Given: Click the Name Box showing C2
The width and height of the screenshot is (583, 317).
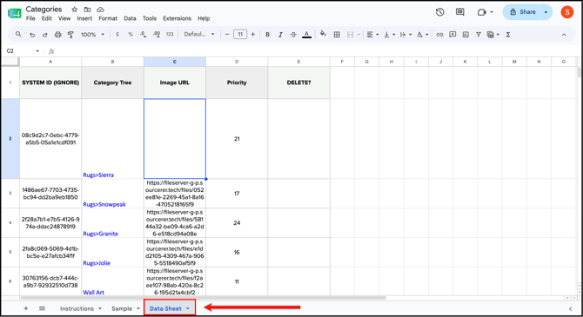Looking at the screenshot, I should click(23, 51).
